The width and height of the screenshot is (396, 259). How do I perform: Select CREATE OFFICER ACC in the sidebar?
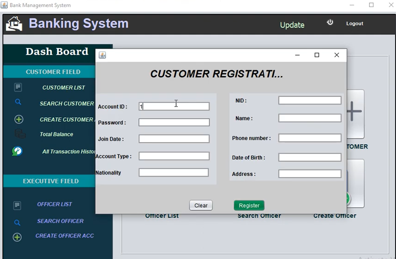click(x=65, y=236)
